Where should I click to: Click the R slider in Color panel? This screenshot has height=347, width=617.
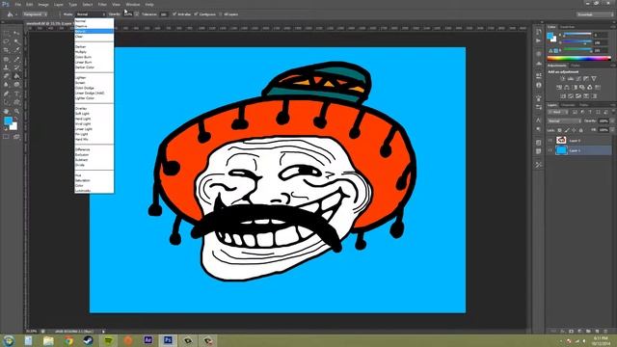577,35
